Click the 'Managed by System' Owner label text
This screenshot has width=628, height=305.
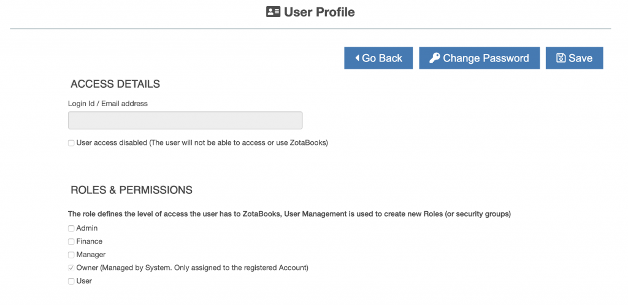[192, 268]
